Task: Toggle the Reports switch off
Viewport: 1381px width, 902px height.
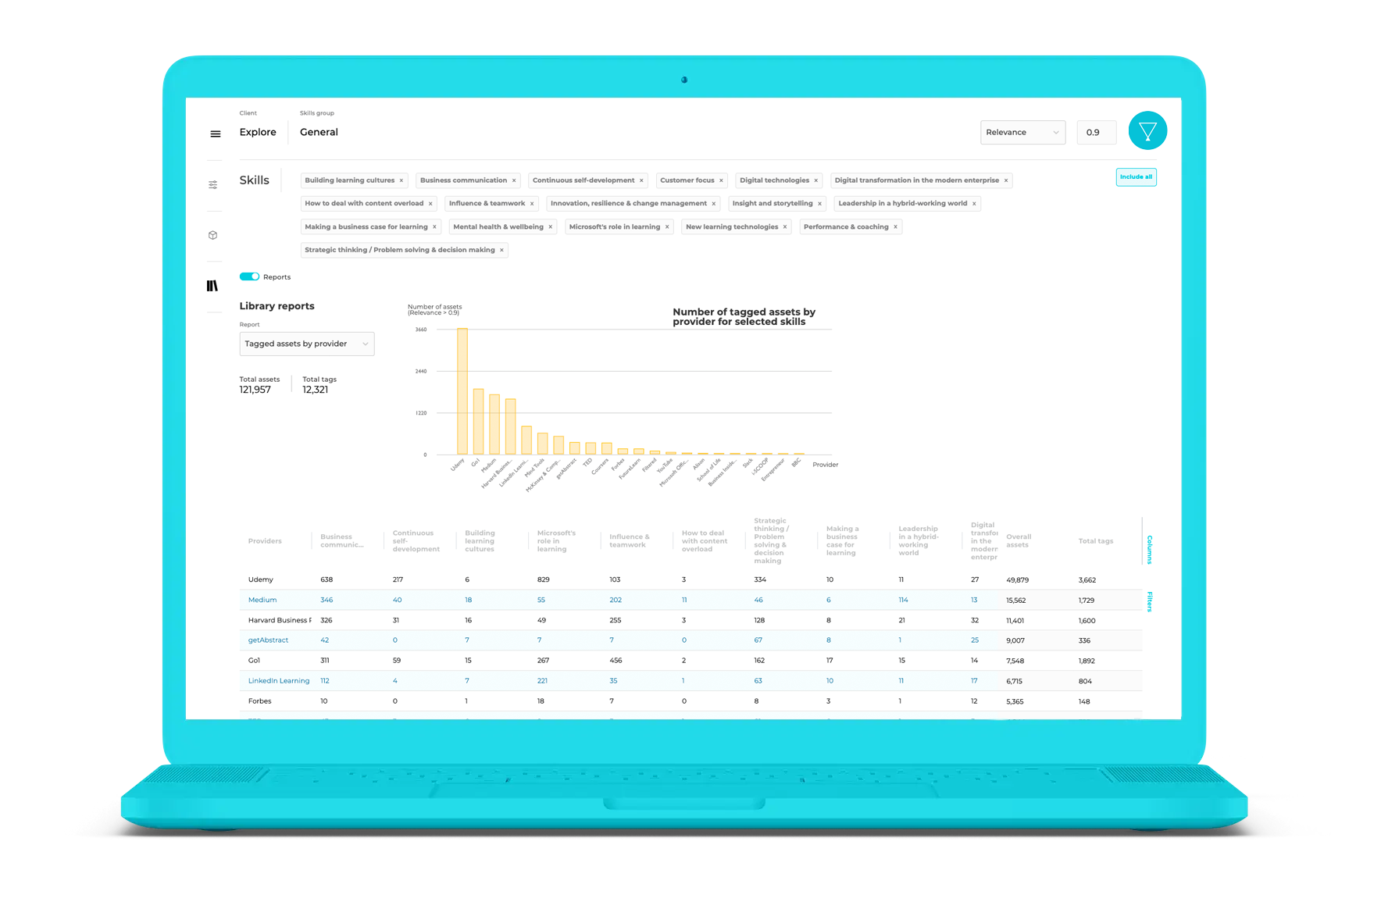Action: point(249,276)
